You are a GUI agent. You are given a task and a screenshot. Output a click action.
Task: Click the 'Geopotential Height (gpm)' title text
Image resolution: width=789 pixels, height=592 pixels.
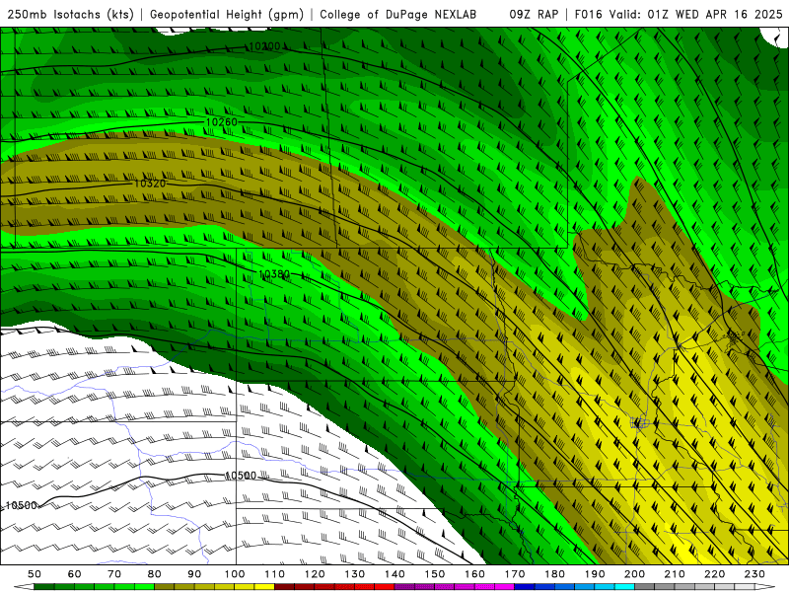click(x=227, y=14)
